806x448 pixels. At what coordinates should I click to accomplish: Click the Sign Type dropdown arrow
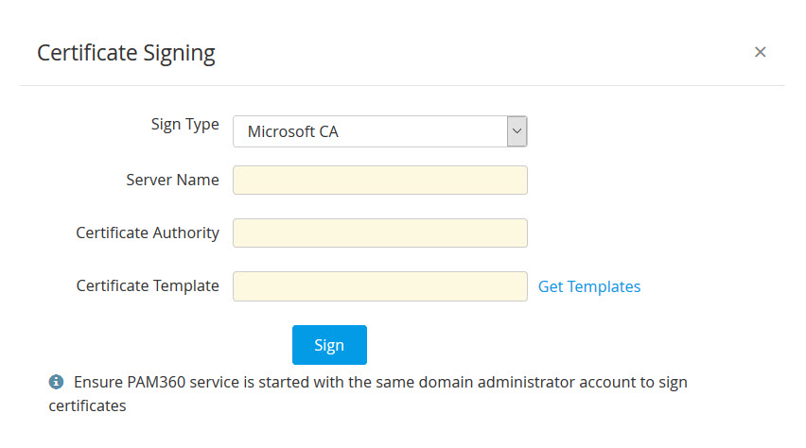coord(517,132)
